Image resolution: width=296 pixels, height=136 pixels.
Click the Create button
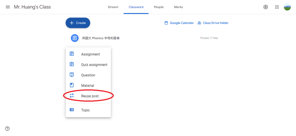pyautogui.click(x=78, y=23)
